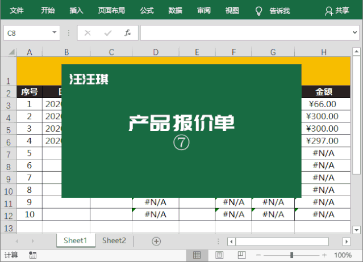Viewport: 363px width, 262px height.
Task: Expand the Name Box dropdown arrow
Action: (55, 32)
